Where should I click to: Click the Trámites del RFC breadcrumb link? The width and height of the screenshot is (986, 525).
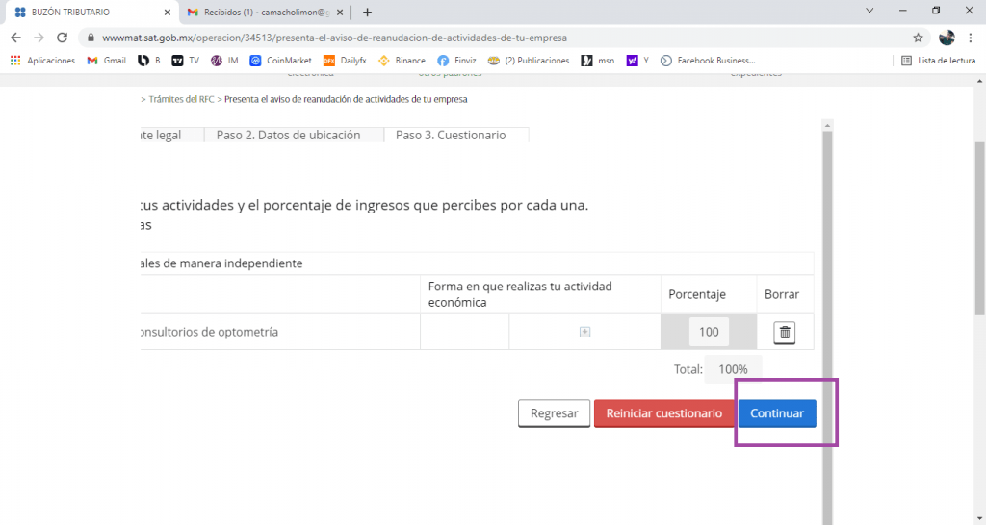point(182,99)
